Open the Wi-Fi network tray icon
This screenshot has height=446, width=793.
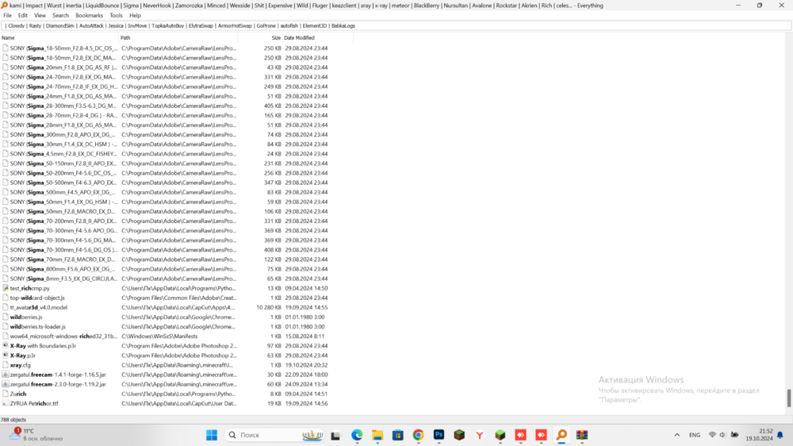(712, 435)
